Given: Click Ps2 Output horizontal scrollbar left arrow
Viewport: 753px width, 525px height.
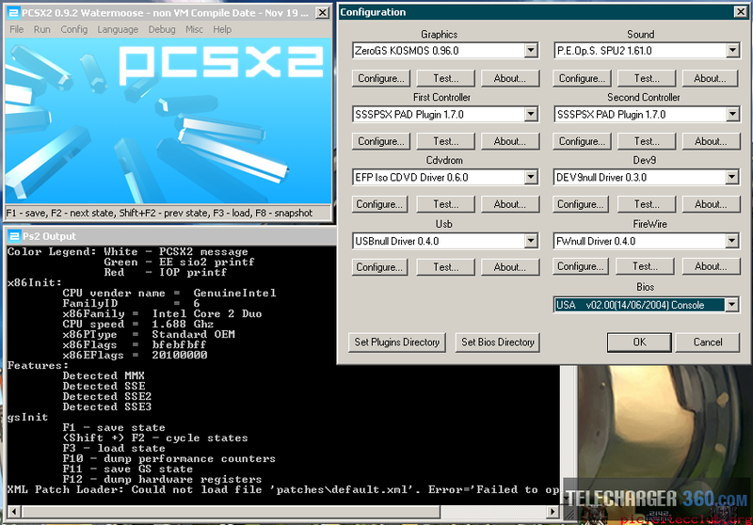Looking at the screenshot, I should click(x=13, y=512).
